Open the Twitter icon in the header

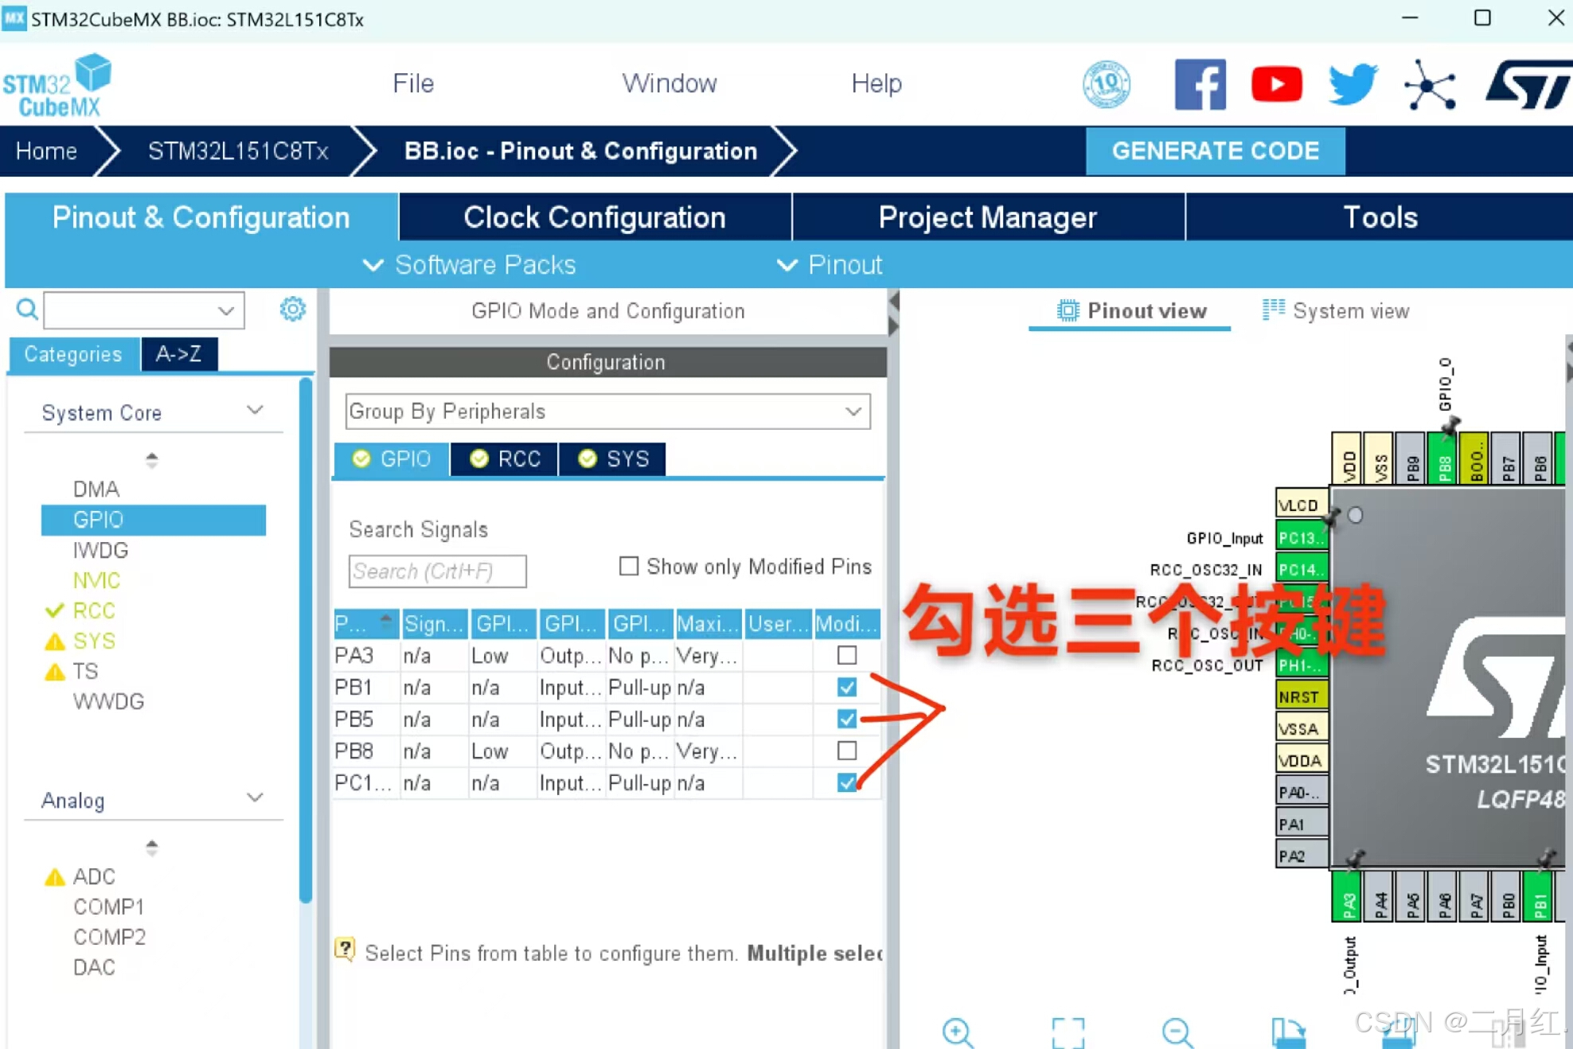[x=1351, y=84]
